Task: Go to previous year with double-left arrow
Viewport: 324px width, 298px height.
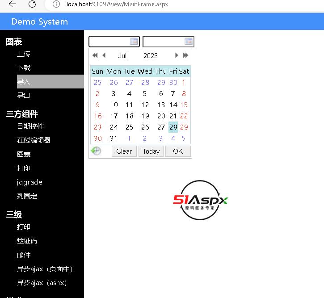Action: point(95,55)
